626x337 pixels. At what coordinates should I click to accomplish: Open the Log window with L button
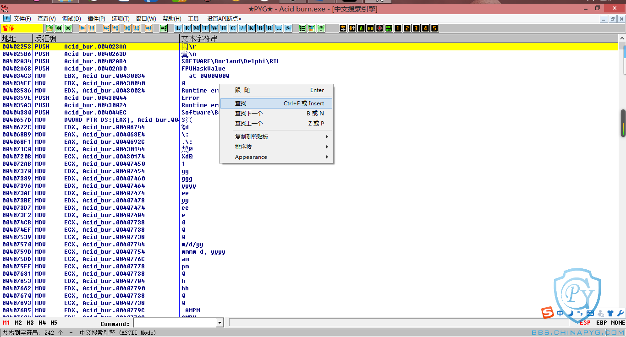[178, 28]
